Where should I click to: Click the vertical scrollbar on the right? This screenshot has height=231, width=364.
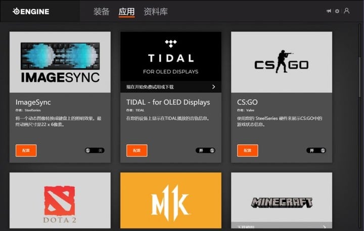click(360, 77)
